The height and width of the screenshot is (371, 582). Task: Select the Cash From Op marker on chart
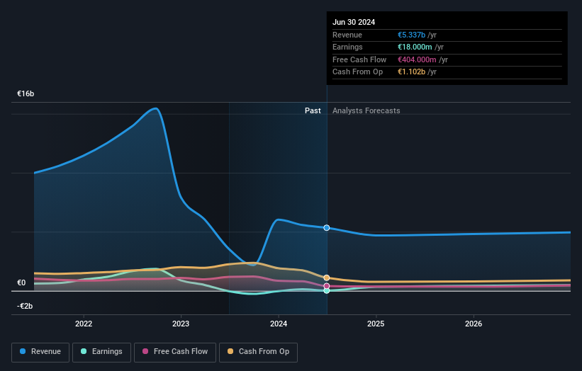tap(327, 278)
